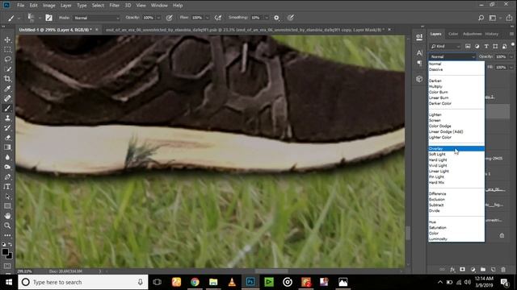Open the layer Kind filter dropdown
Viewport: 517px width, 290px height.
click(x=445, y=47)
